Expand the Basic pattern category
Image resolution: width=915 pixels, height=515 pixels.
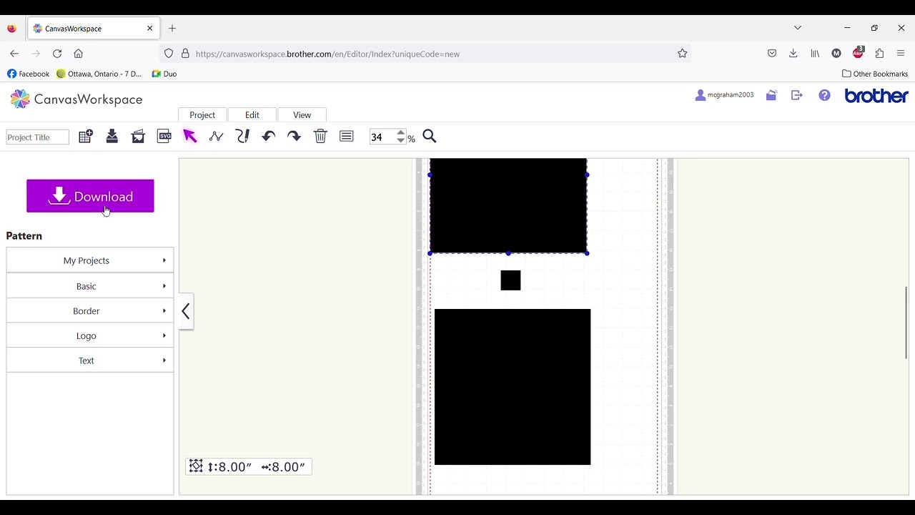tap(90, 286)
